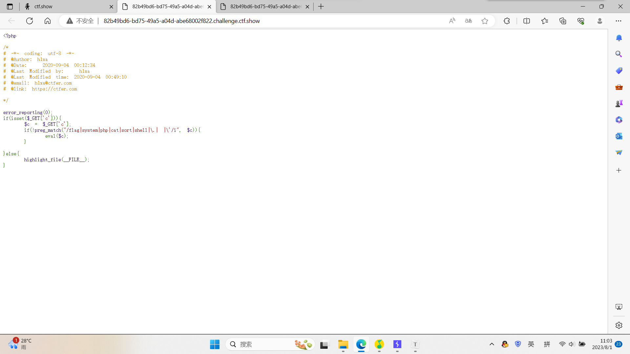Open the weather widget showing 28°C
The image size is (630, 354).
pyautogui.click(x=20, y=344)
